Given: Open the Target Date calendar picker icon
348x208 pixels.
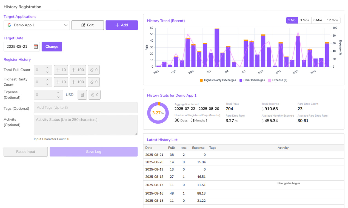Looking at the screenshot, I should point(36,47).
